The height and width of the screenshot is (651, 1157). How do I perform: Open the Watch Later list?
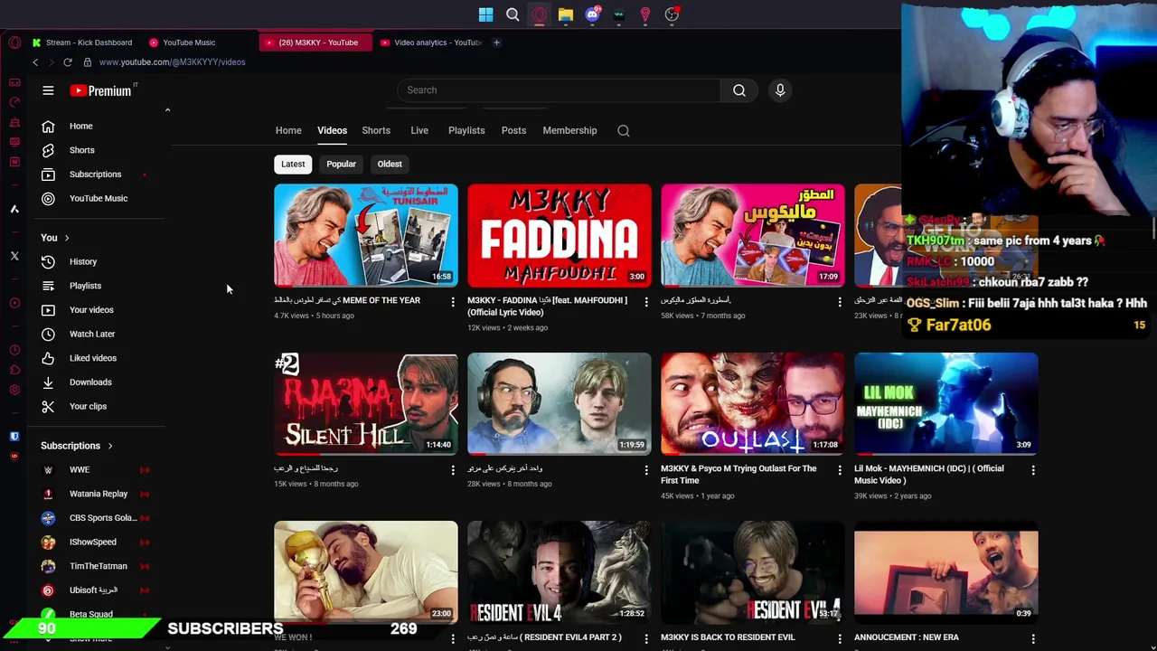tap(91, 335)
